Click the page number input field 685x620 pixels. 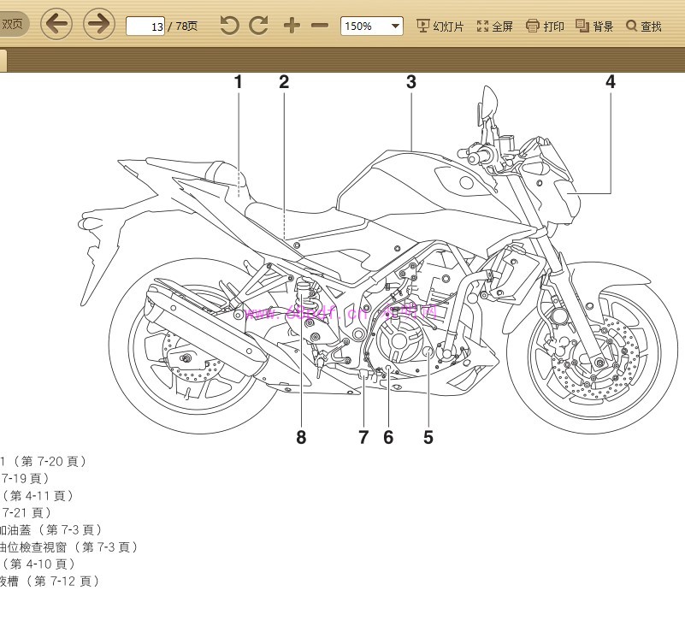pos(145,27)
